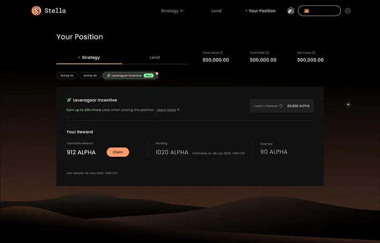This screenshot has width=380, height=243.
Task: Click the Today's Rewards info icon
Action: click(281, 106)
